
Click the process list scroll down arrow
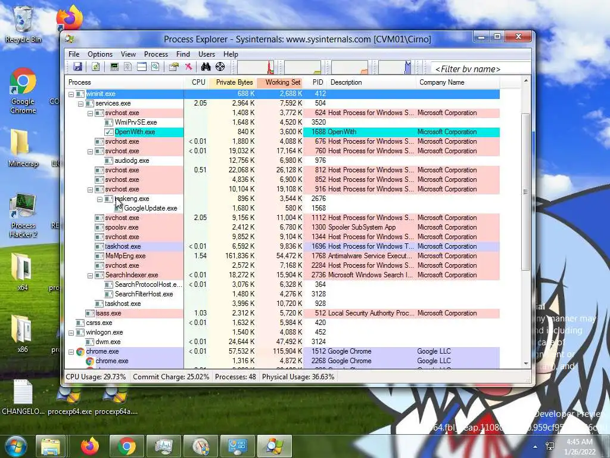point(526,363)
